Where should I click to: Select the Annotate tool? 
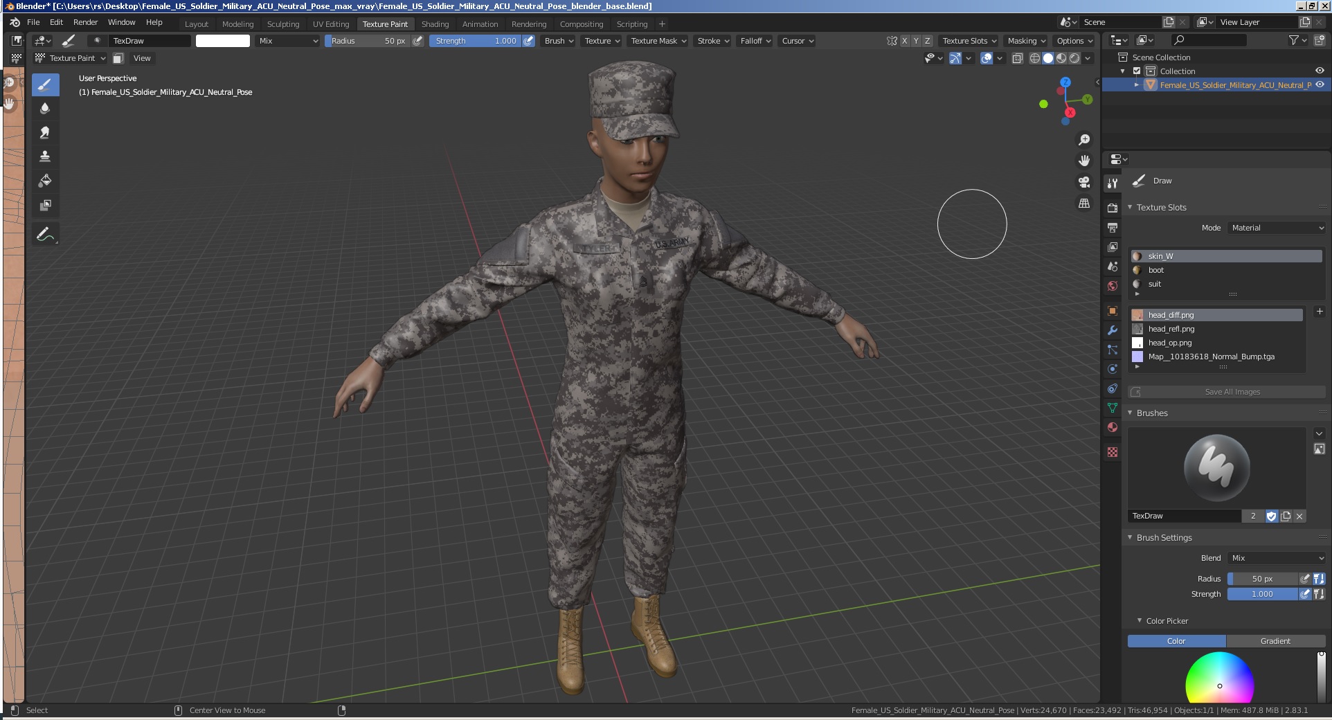(x=45, y=235)
